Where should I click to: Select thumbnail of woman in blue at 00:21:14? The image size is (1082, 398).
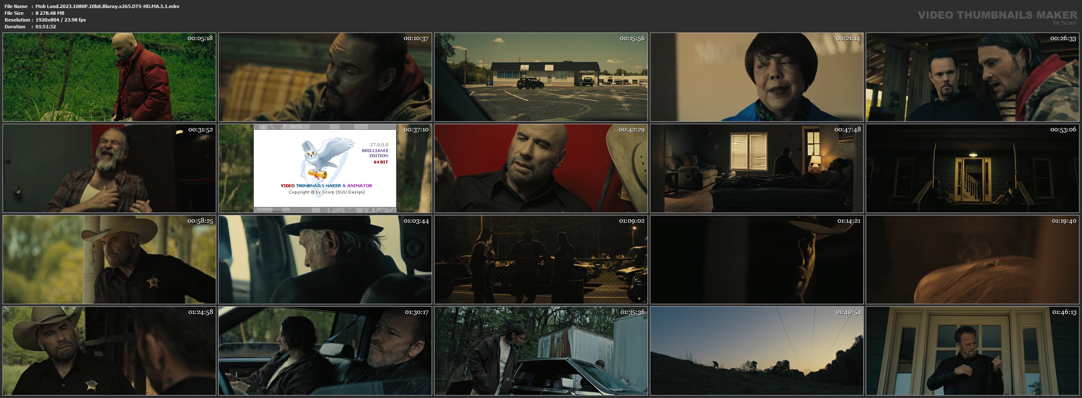coord(756,77)
